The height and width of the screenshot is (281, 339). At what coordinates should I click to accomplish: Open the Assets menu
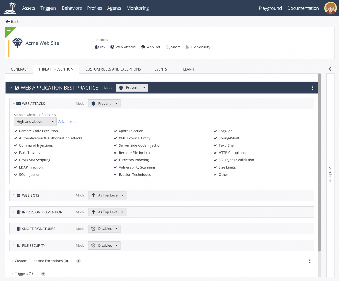pos(29,8)
